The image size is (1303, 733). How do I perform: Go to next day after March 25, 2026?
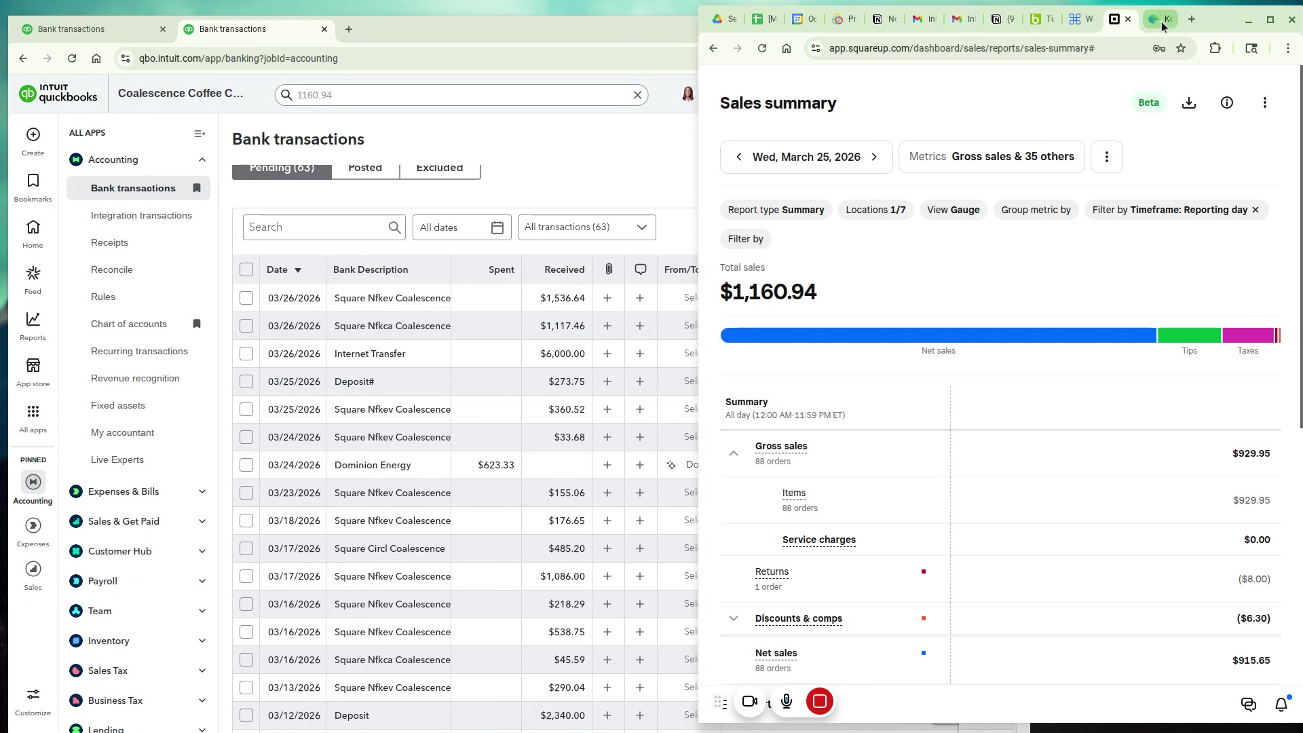point(874,157)
